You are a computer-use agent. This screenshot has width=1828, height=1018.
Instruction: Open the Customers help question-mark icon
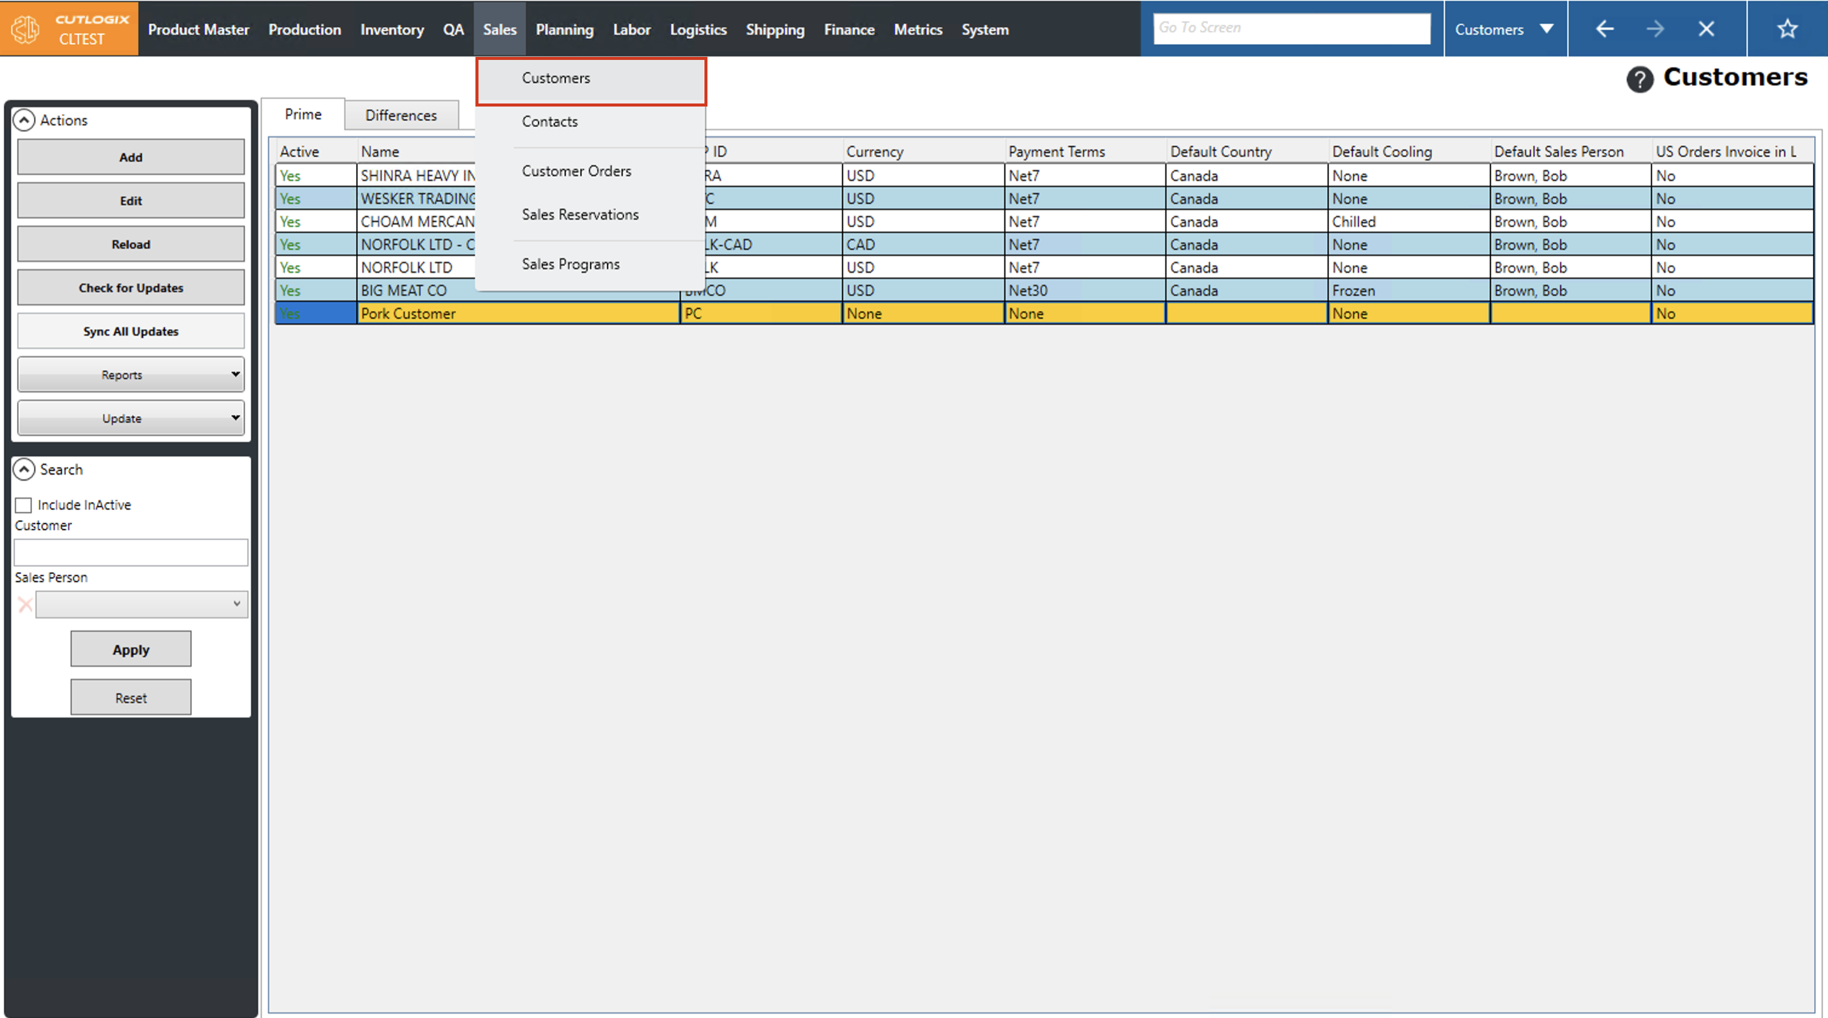tap(1639, 79)
